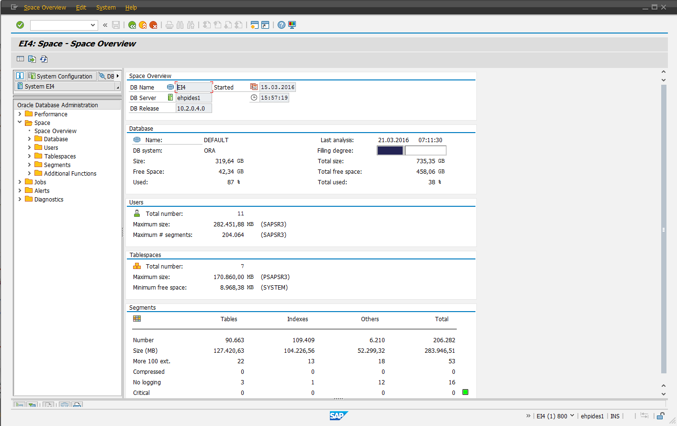The height and width of the screenshot is (426, 677).
Task: Collapse the Space folder
Action: [x=20, y=123]
